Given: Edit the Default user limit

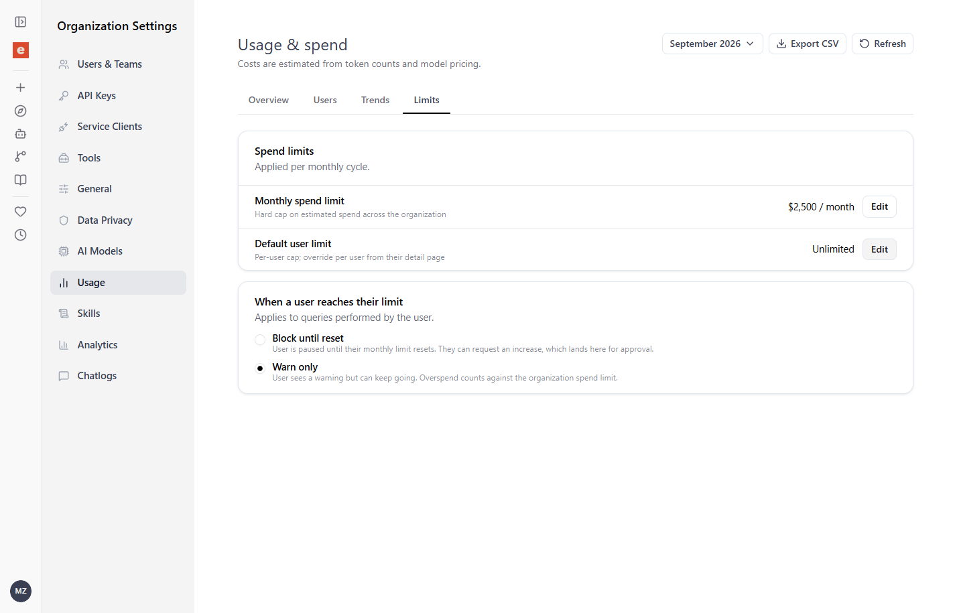Looking at the screenshot, I should [x=879, y=249].
